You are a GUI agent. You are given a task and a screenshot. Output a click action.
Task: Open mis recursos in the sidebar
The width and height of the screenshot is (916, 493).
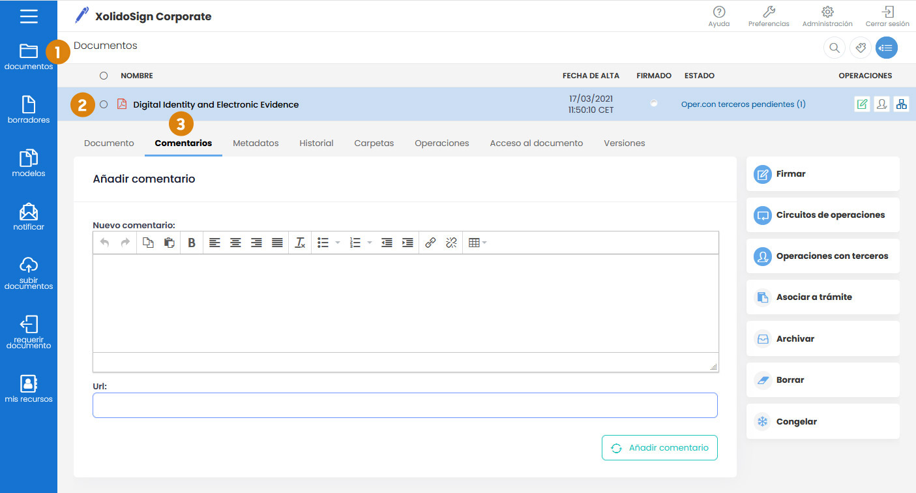(29, 389)
